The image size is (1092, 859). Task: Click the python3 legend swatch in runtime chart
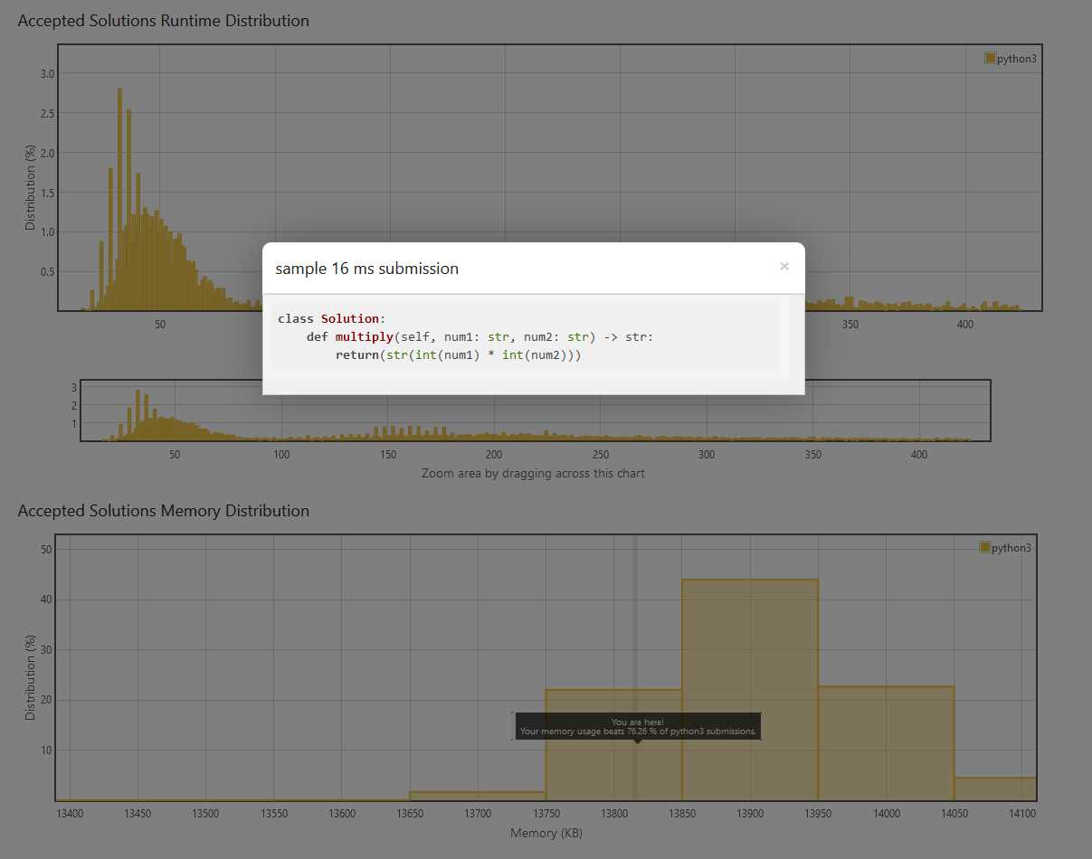point(990,58)
